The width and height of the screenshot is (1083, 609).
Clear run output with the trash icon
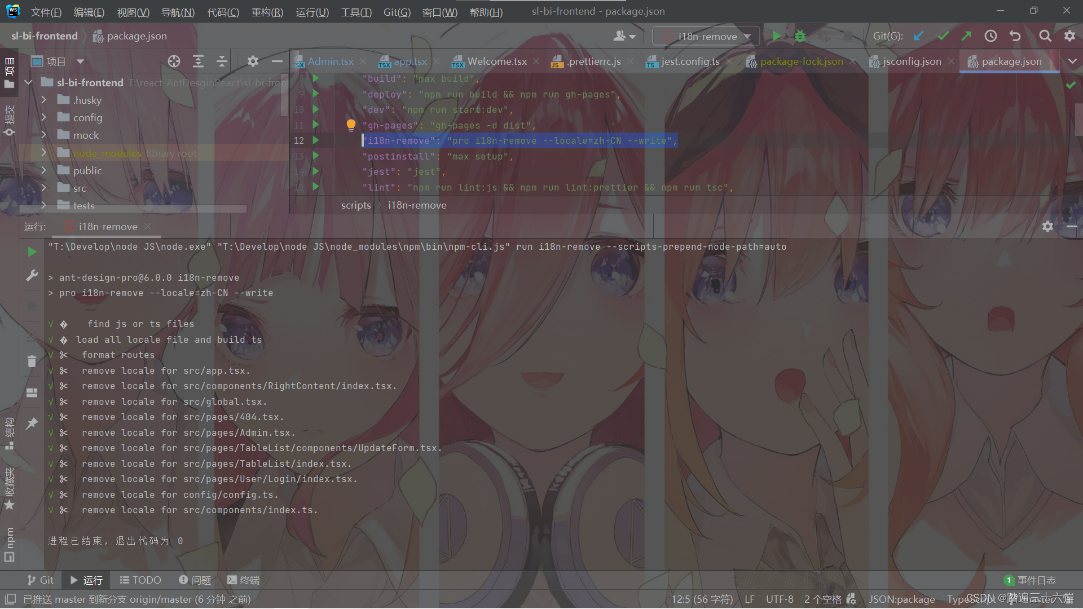point(32,361)
